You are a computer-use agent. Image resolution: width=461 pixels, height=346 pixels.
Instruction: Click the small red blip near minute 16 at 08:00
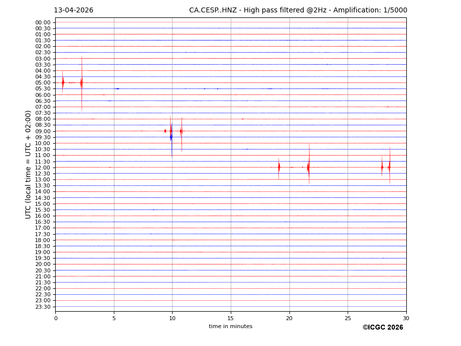pyautogui.click(x=243, y=119)
